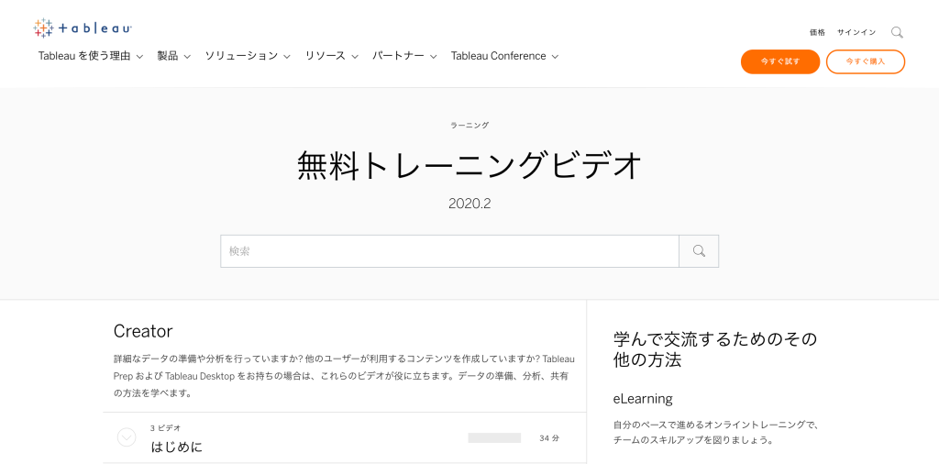Click the 今すぐ購入 button
Viewport: 939px width, 464px height.
click(x=866, y=61)
